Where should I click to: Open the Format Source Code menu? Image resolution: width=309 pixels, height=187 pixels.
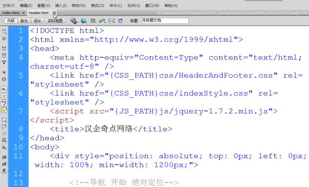[x=4, y=171]
